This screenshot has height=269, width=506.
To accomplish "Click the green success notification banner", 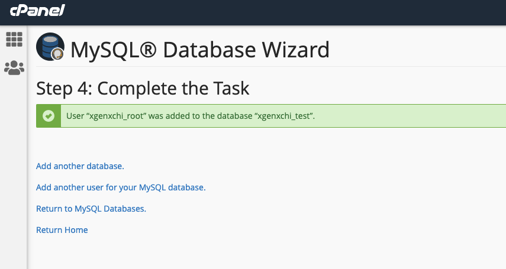I will (x=271, y=116).
